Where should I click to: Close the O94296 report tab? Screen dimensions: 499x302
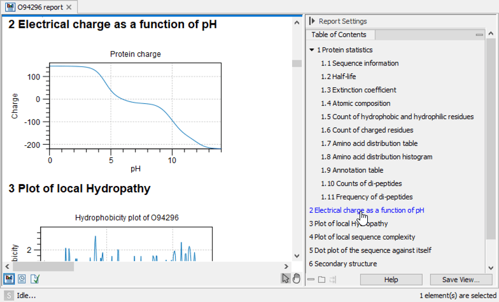coord(69,7)
